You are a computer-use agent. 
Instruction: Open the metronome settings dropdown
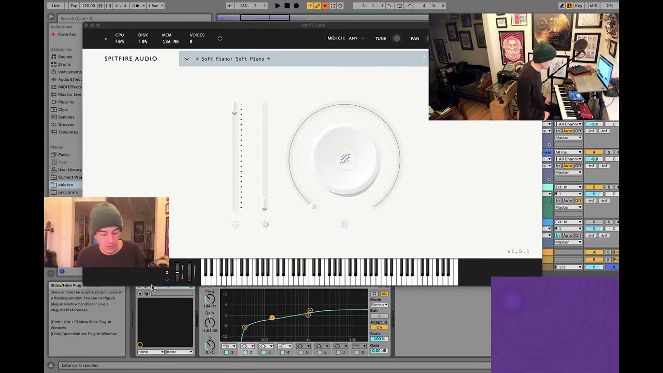(142, 6)
